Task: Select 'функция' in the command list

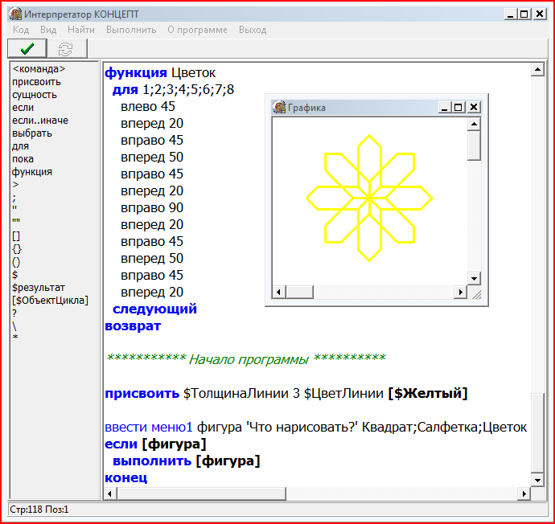Action: point(32,172)
